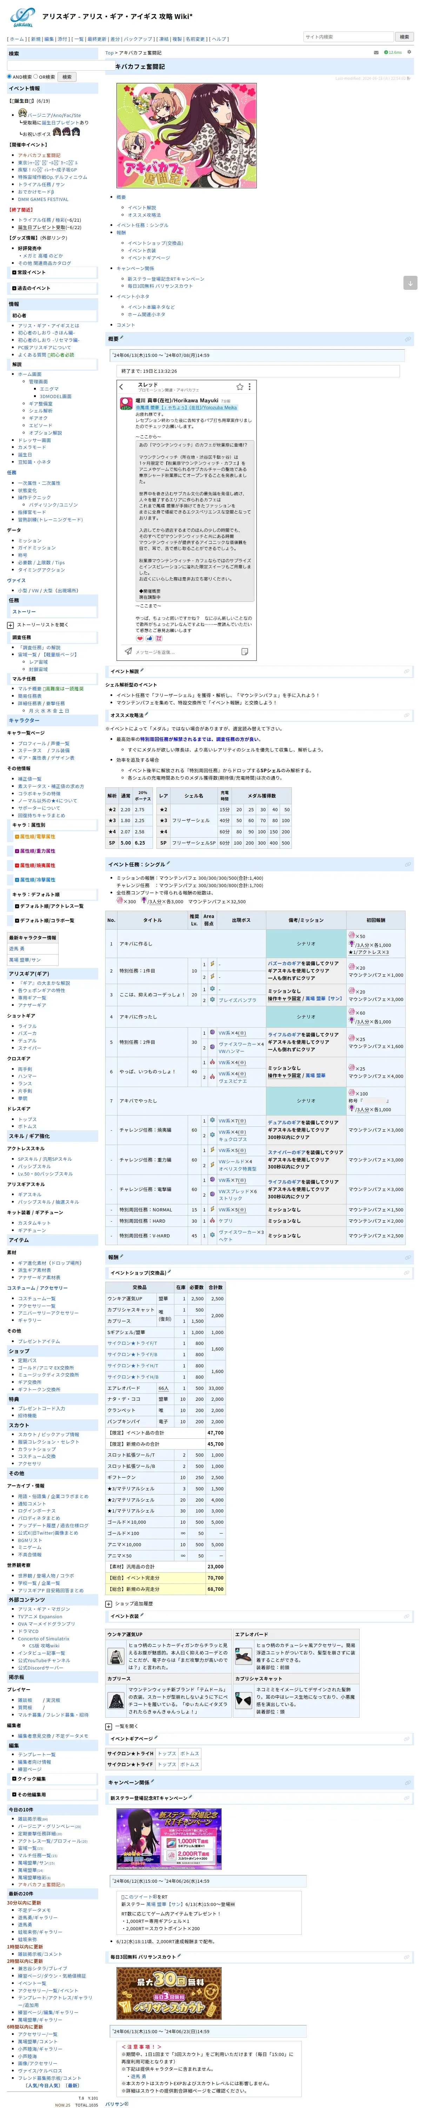The image size is (421, 2108).
Task: Click 検索 button next to サイト内検索
Action: pos(404,37)
